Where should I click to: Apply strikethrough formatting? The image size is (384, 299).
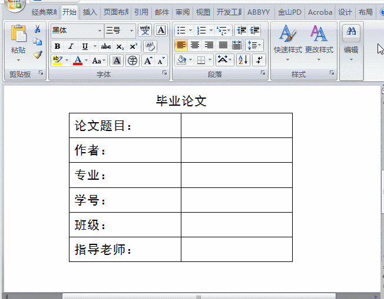pos(106,46)
